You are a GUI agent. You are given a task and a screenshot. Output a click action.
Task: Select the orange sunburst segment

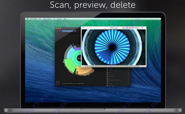(x=84, y=71)
